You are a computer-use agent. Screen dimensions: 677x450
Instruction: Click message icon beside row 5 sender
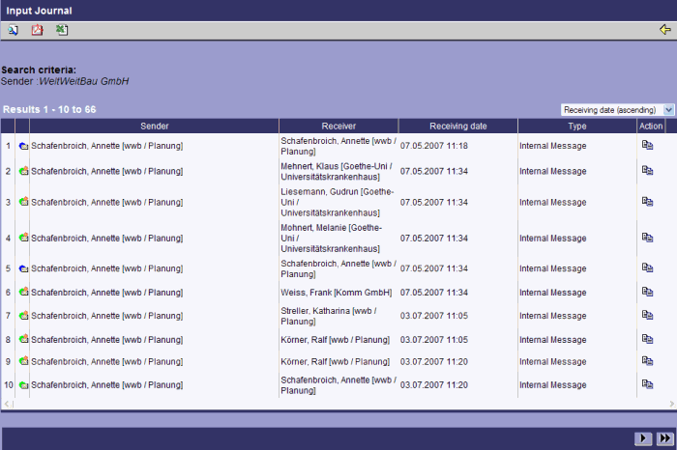tap(23, 267)
